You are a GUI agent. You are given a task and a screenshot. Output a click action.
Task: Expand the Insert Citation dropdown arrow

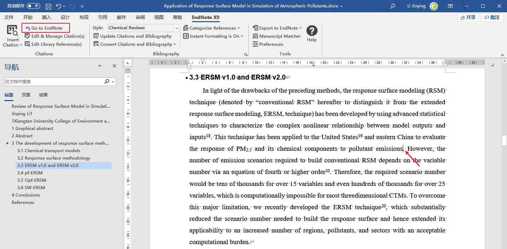pos(21,45)
